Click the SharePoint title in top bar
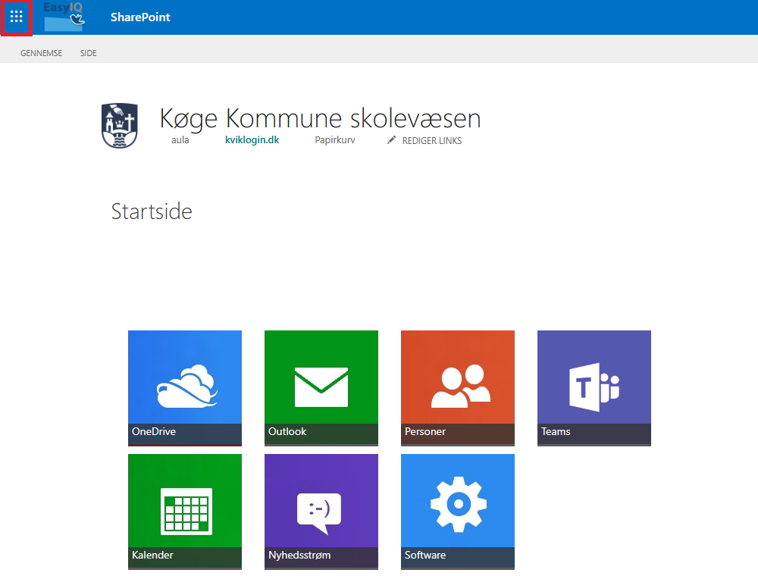This screenshot has width=758, height=576. [x=140, y=17]
